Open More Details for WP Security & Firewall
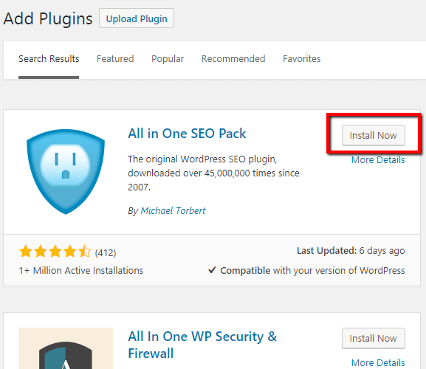This screenshot has width=426, height=369. tap(378, 363)
